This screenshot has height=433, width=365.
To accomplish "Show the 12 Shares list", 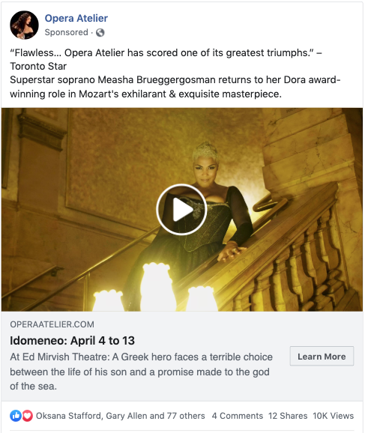I will (288, 416).
